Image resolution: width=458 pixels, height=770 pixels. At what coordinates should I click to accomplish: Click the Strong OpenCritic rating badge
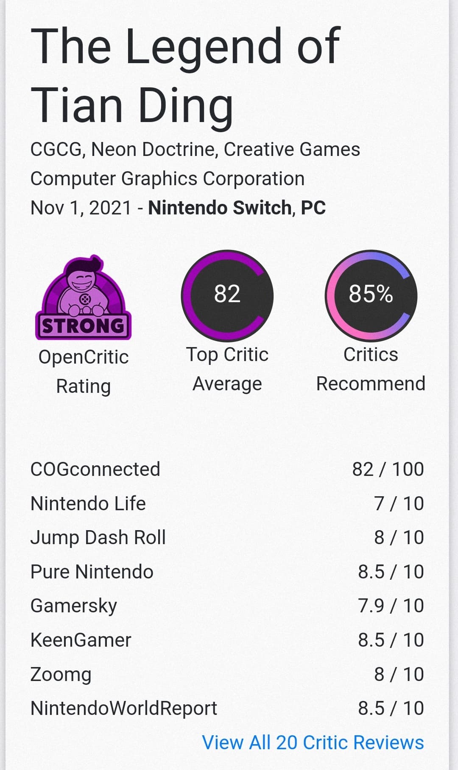coord(83,297)
